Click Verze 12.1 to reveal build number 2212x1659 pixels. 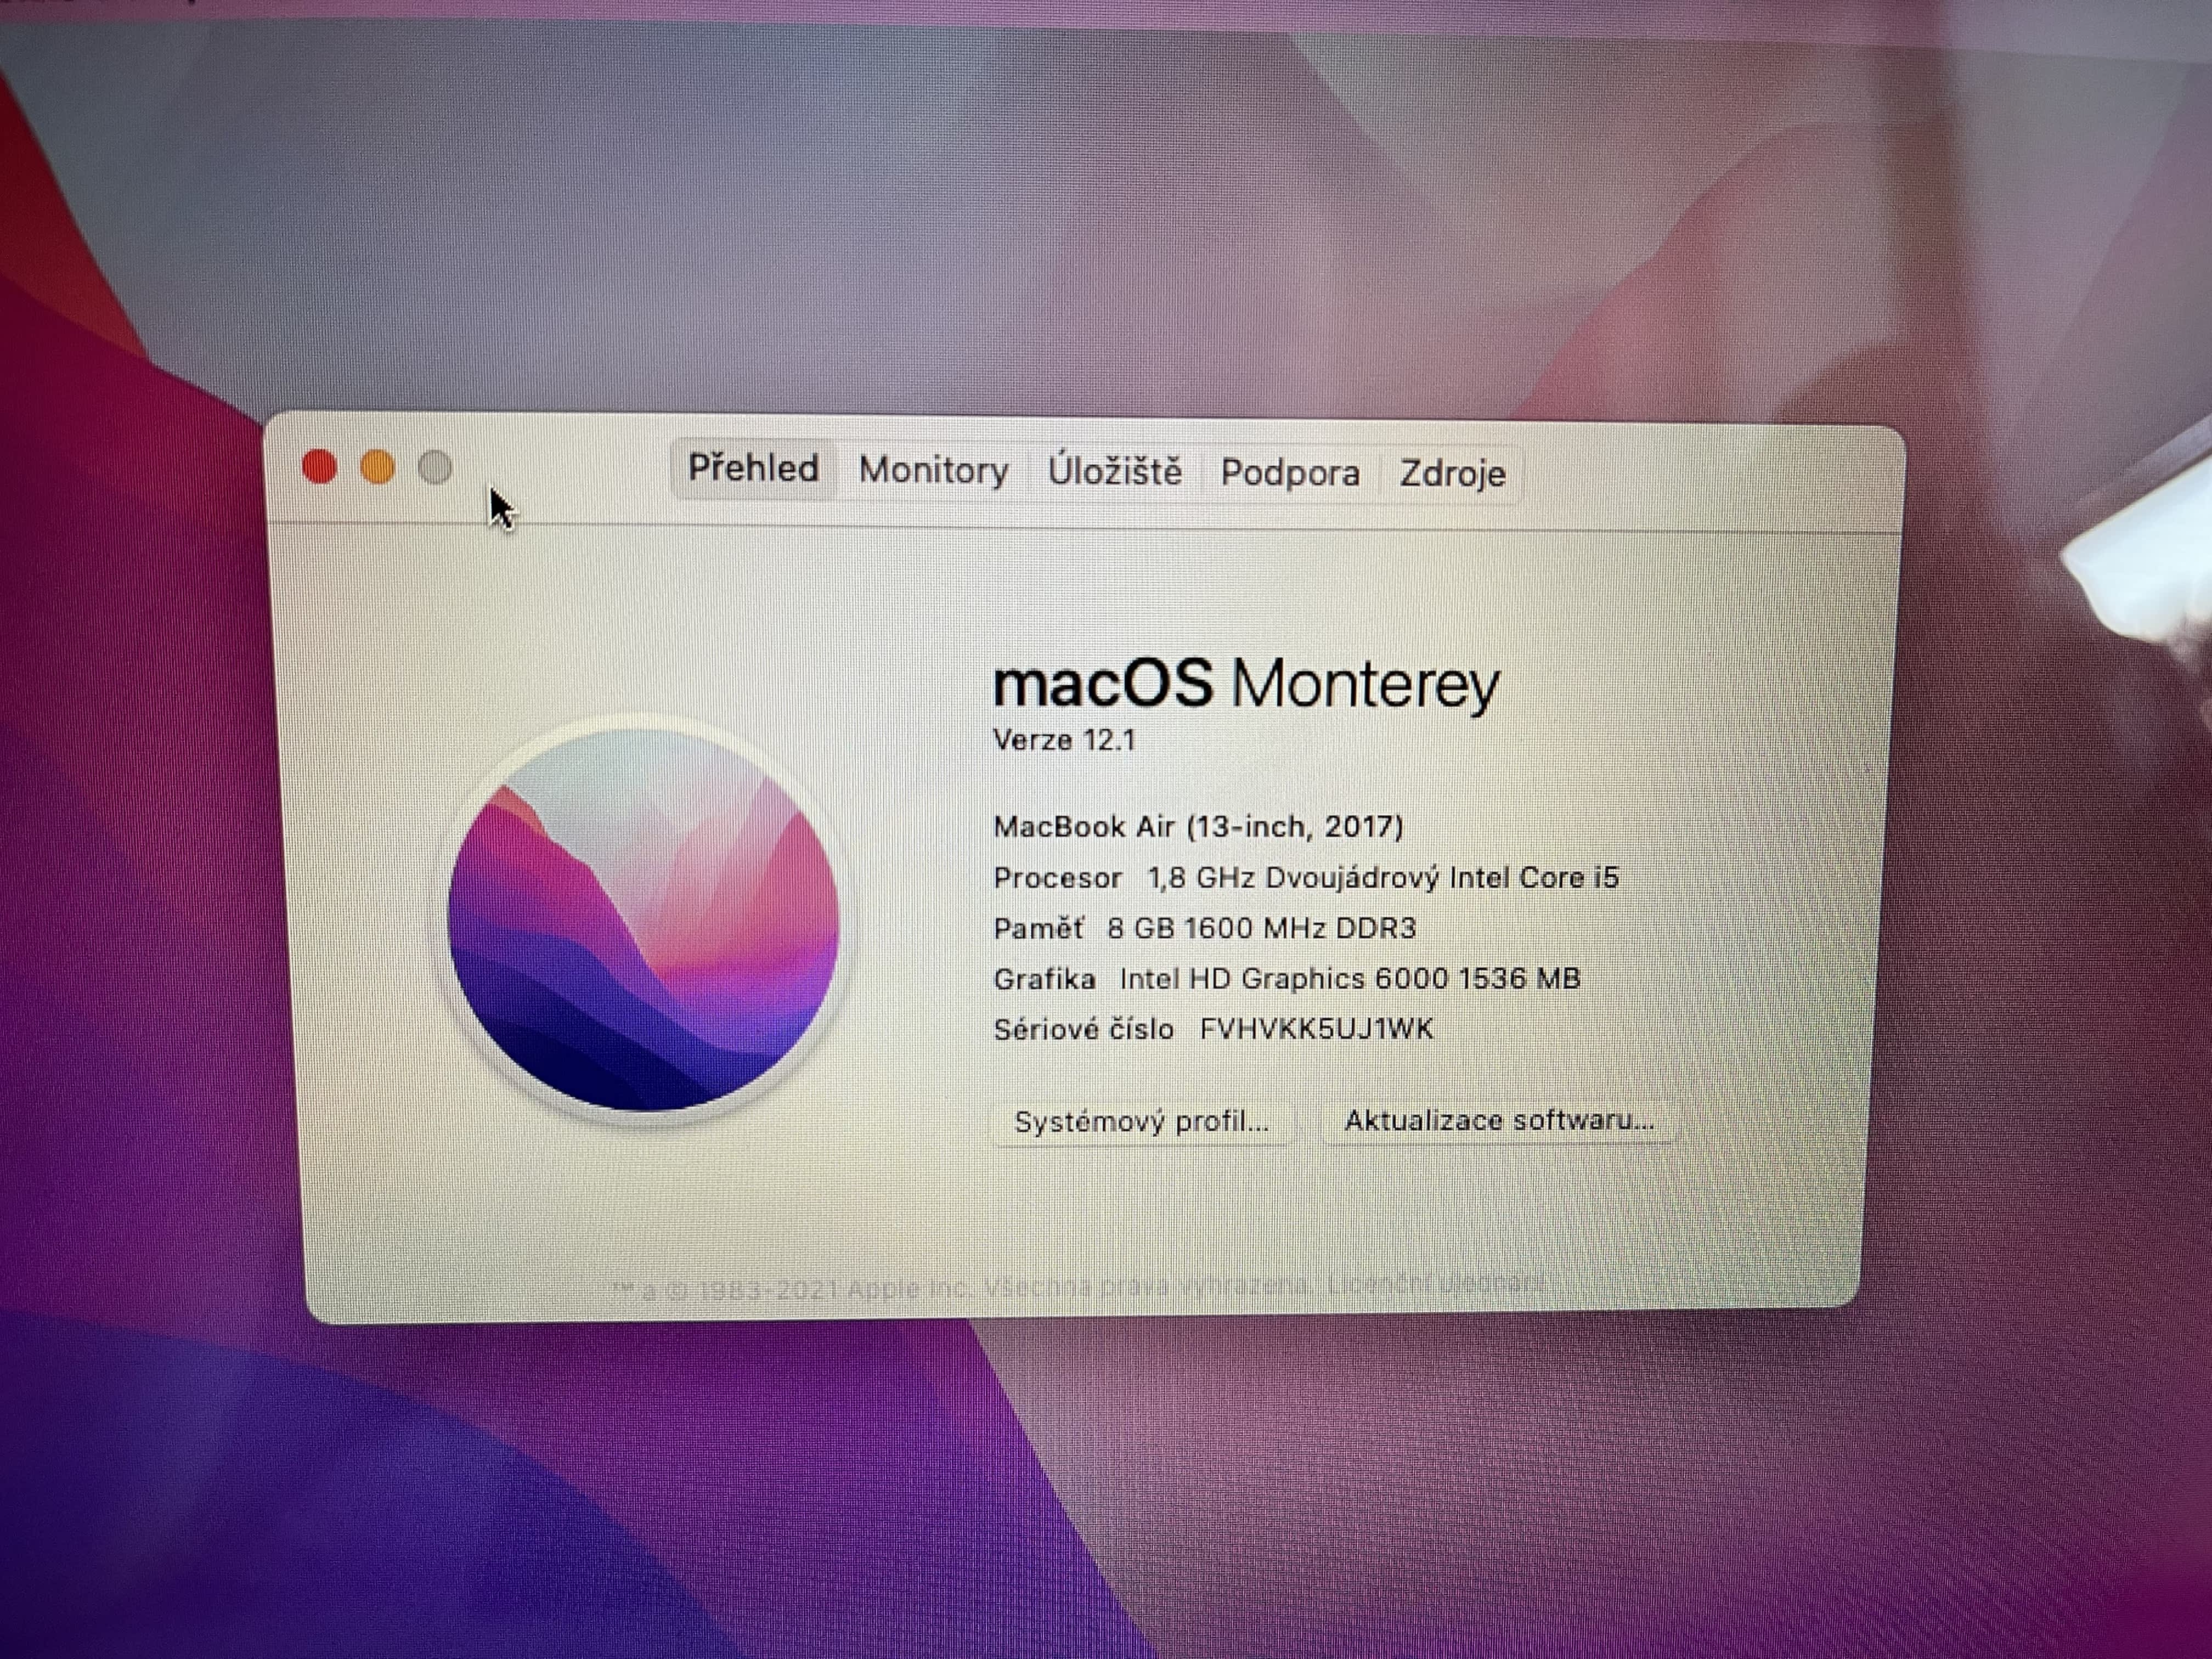coord(1063,740)
